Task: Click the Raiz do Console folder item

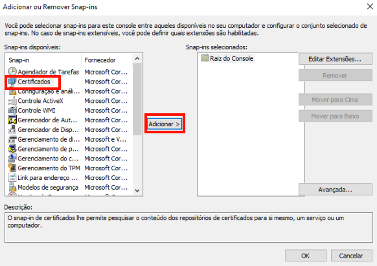Action: click(227, 58)
